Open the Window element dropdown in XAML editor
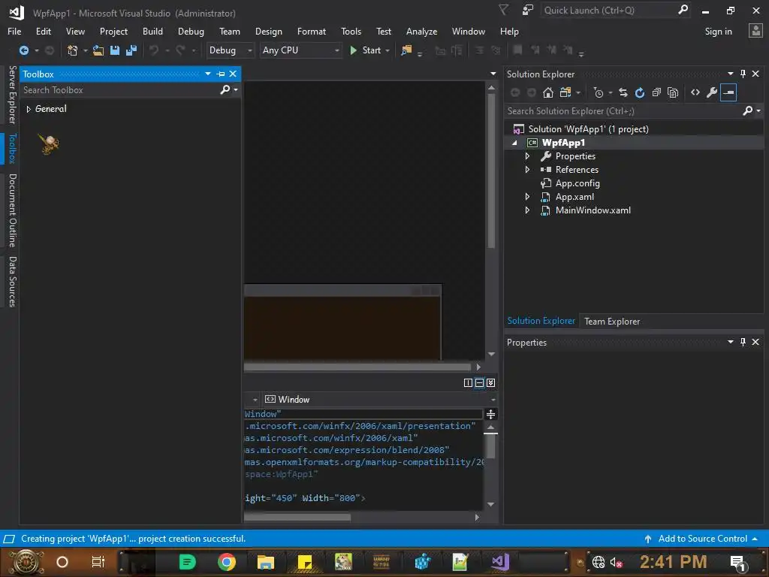This screenshot has height=577, width=769. tap(493, 400)
